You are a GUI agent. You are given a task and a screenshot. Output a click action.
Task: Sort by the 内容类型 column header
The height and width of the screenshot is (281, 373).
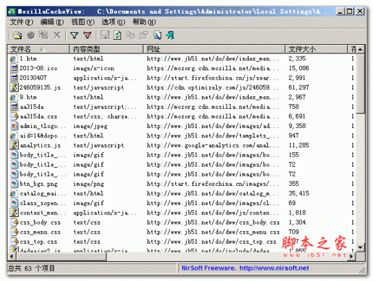click(106, 49)
